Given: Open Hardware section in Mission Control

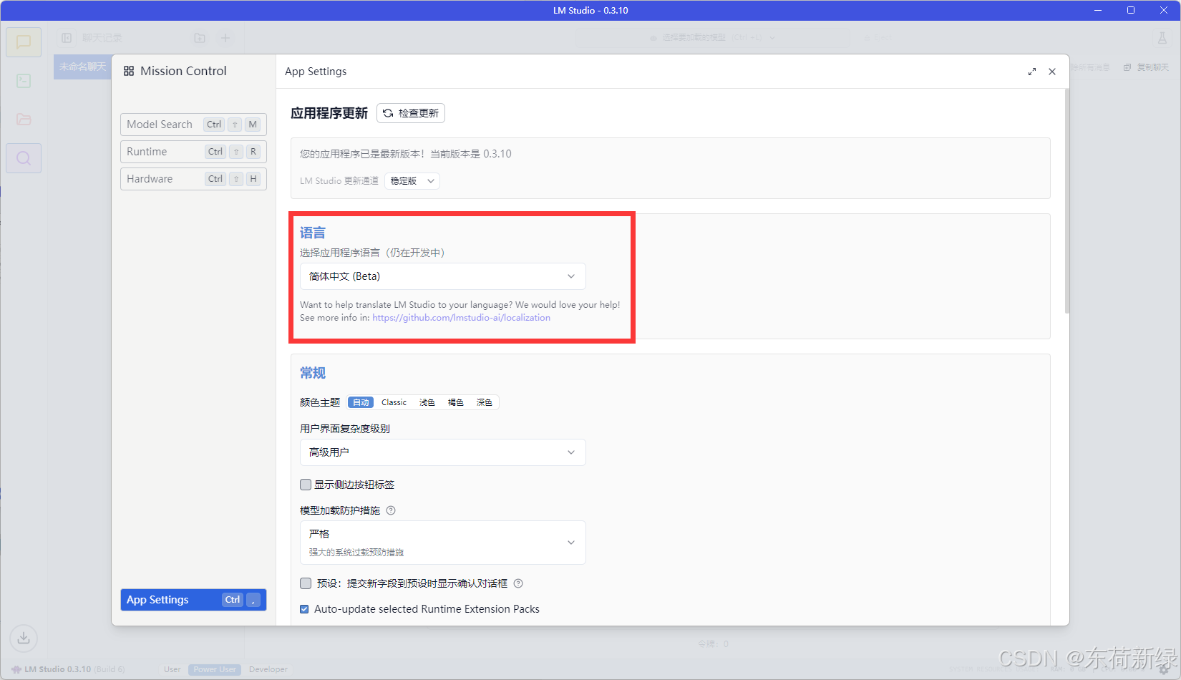Looking at the screenshot, I should (193, 179).
